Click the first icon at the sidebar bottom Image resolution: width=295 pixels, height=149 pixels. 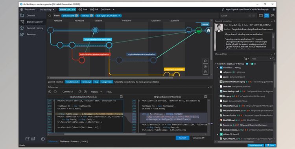[x=27, y=139]
